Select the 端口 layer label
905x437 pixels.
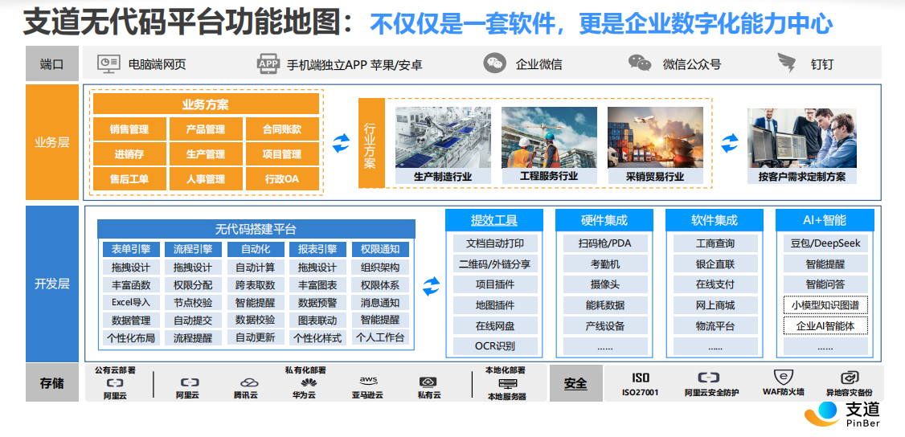coord(52,63)
